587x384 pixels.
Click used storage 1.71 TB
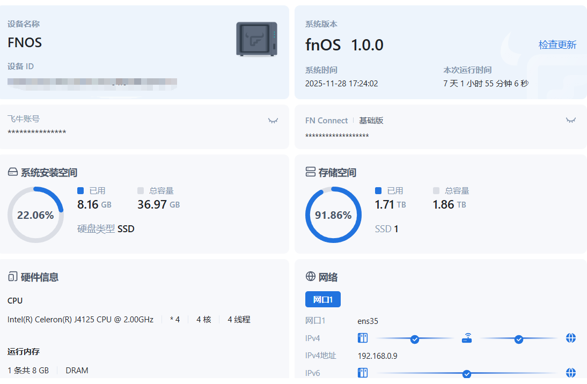coord(391,205)
